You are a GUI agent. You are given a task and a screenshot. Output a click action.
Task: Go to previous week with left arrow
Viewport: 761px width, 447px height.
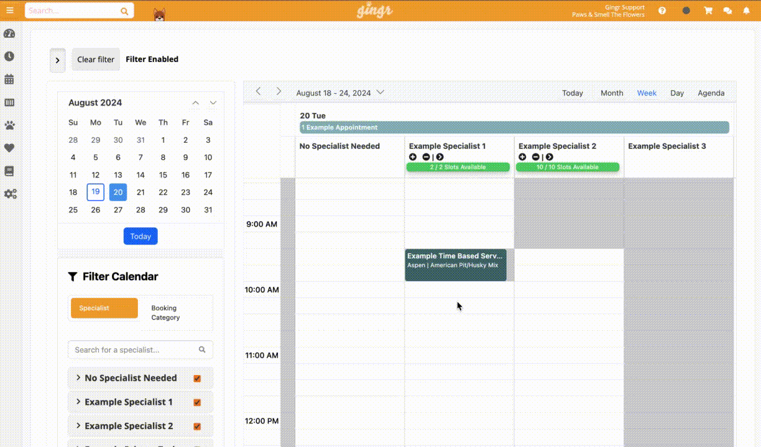click(259, 91)
